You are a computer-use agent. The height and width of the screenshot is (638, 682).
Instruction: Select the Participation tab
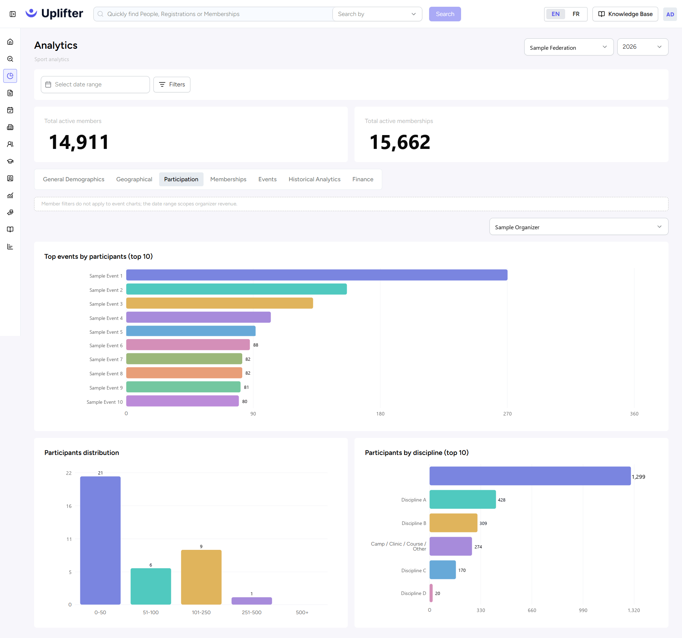[181, 179]
